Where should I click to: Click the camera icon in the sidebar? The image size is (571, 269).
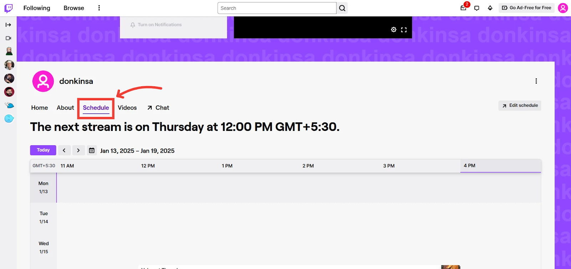(9, 38)
